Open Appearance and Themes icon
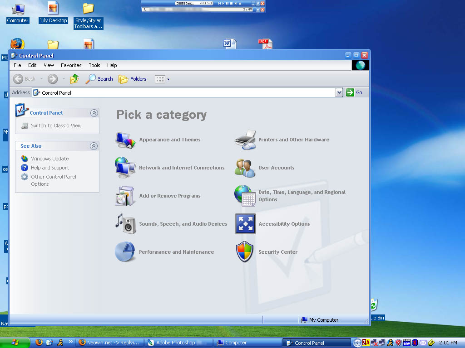465x348 pixels. 125,140
